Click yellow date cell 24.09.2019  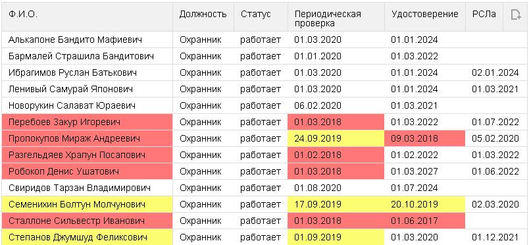coord(336,138)
